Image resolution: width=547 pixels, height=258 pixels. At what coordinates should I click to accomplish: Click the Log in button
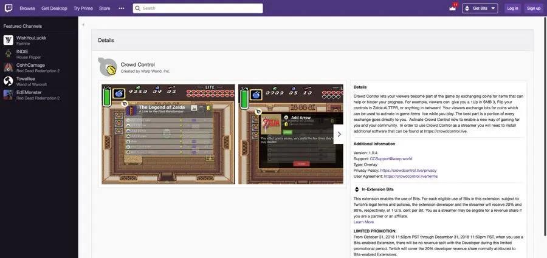click(512, 8)
